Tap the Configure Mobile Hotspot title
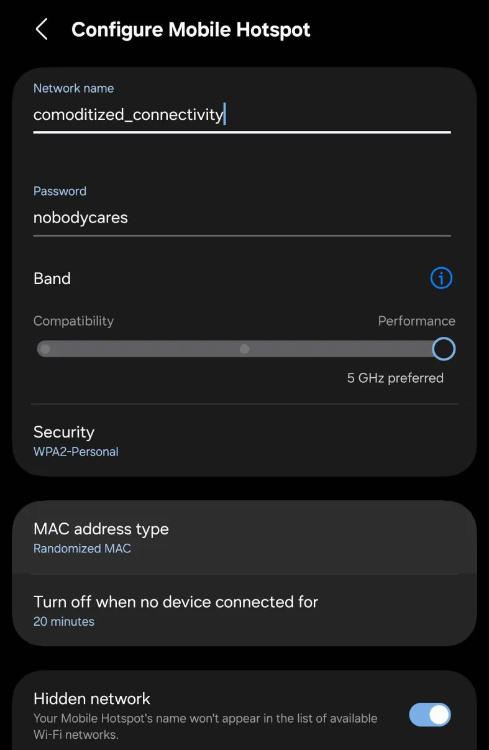 pos(191,29)
